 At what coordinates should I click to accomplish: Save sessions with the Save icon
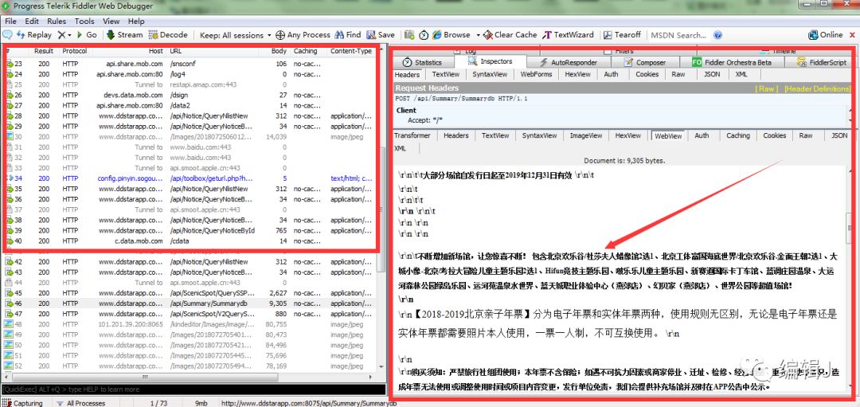(x=381, y=34)
